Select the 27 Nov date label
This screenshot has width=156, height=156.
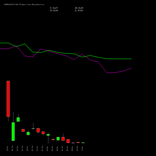(x=37, y=149)
